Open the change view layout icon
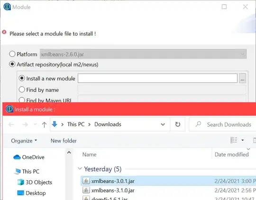 [x=234, y=140]
